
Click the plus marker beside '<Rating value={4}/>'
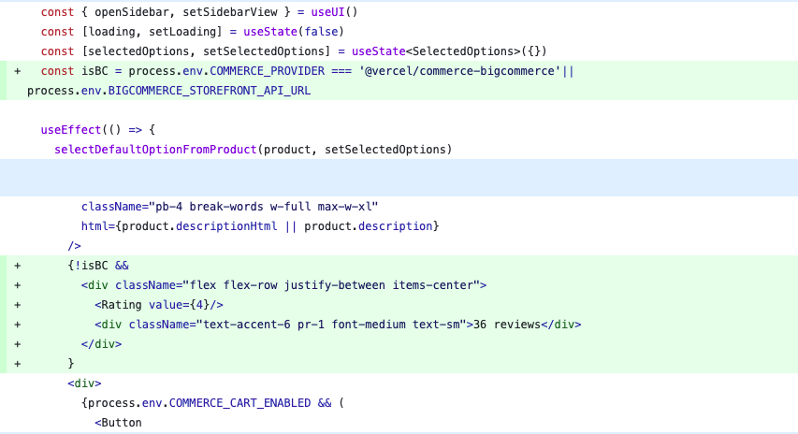(x=17, y=305)
